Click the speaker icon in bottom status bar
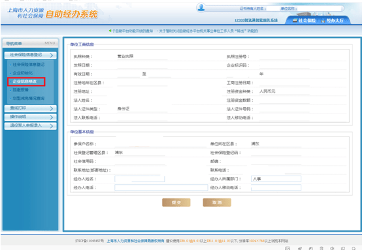The width and height of the screenshot is (370, 250). [332, 248]
